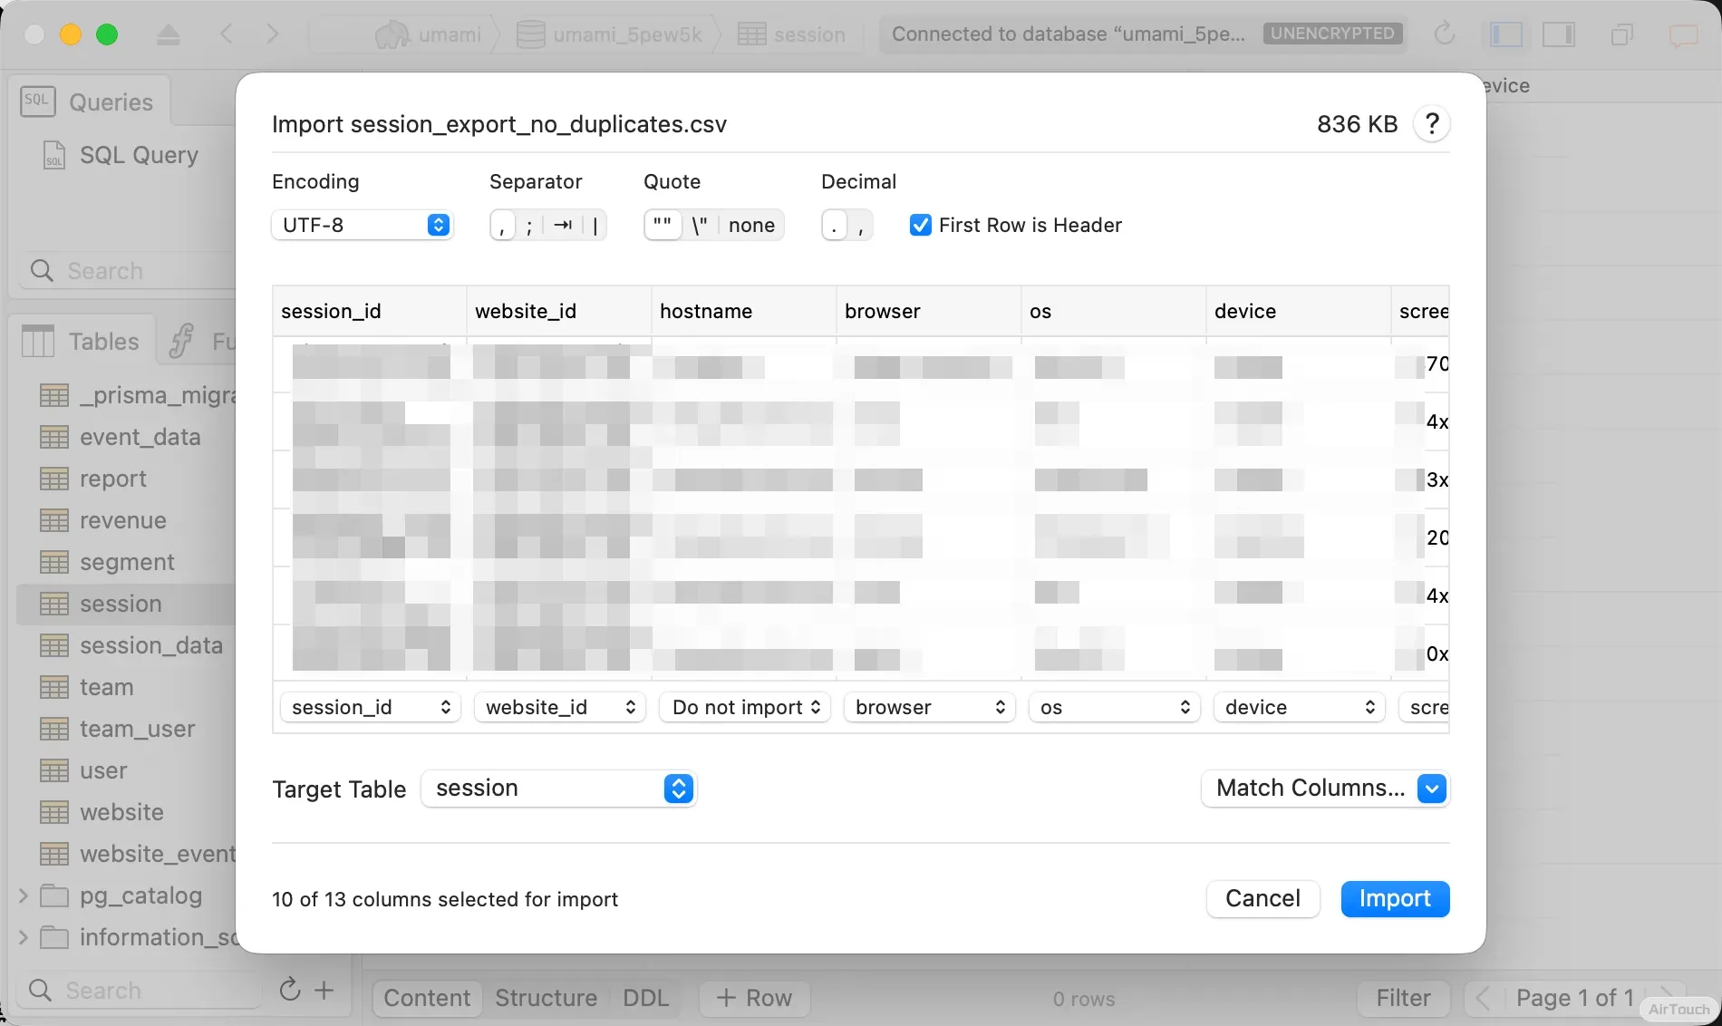Viewport: 1722px width, 1026px height.
Task: Open the hostname 'Do not import' column dropdown
Action: (745, 708)
